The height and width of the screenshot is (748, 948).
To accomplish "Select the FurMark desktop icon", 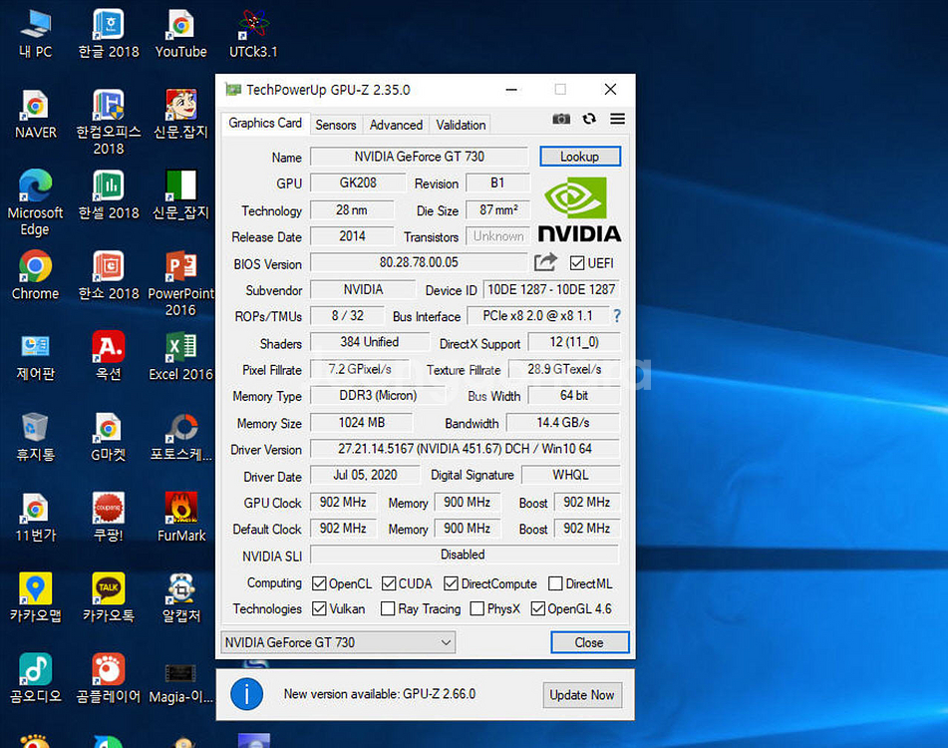I will (180, 517).
